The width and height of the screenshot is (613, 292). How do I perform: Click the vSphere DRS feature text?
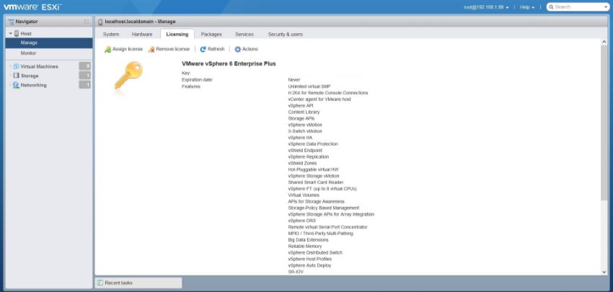(301, 221)
